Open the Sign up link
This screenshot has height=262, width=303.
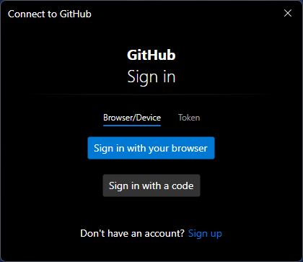pos(205,233)
